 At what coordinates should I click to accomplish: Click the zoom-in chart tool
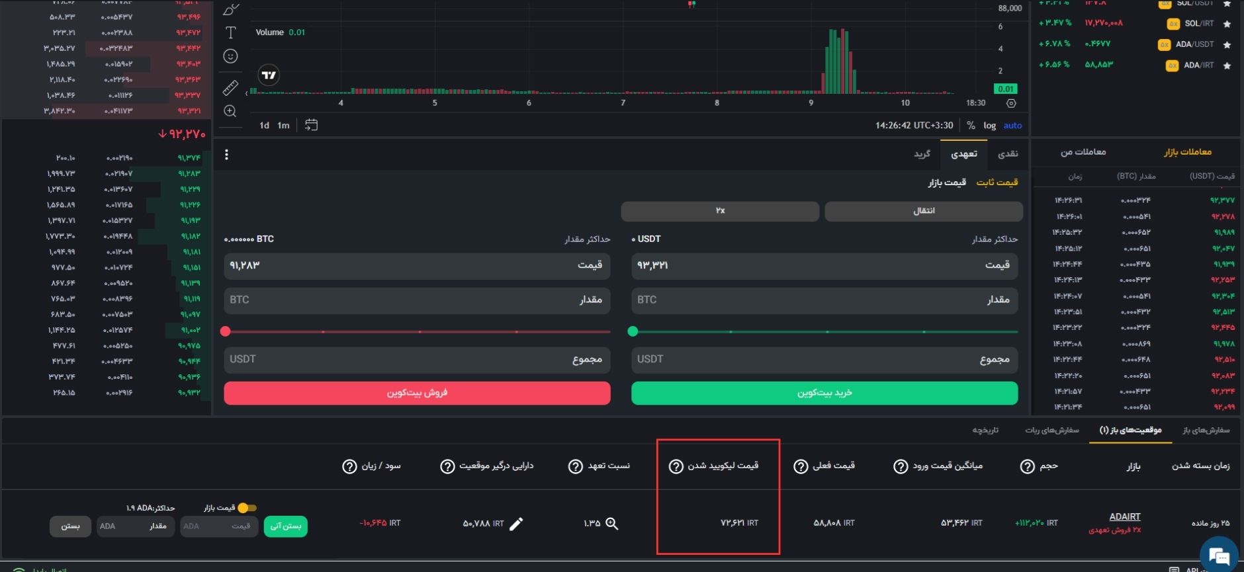coord(230,111)
